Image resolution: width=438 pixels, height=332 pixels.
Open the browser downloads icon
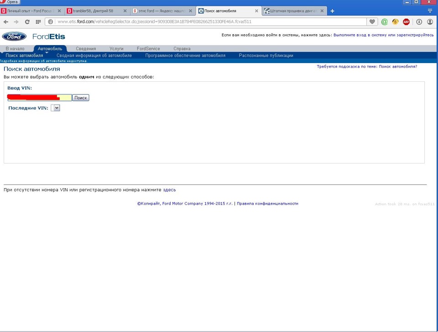[419, 22]
